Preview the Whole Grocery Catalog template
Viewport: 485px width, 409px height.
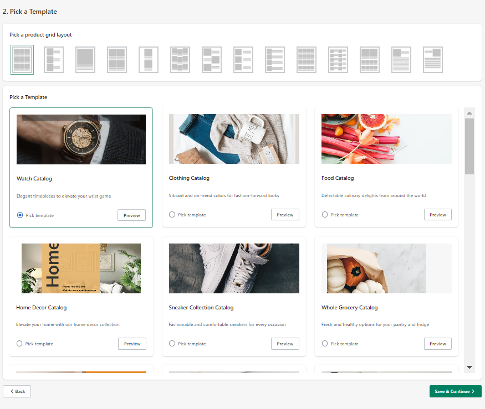click(438, 344)
